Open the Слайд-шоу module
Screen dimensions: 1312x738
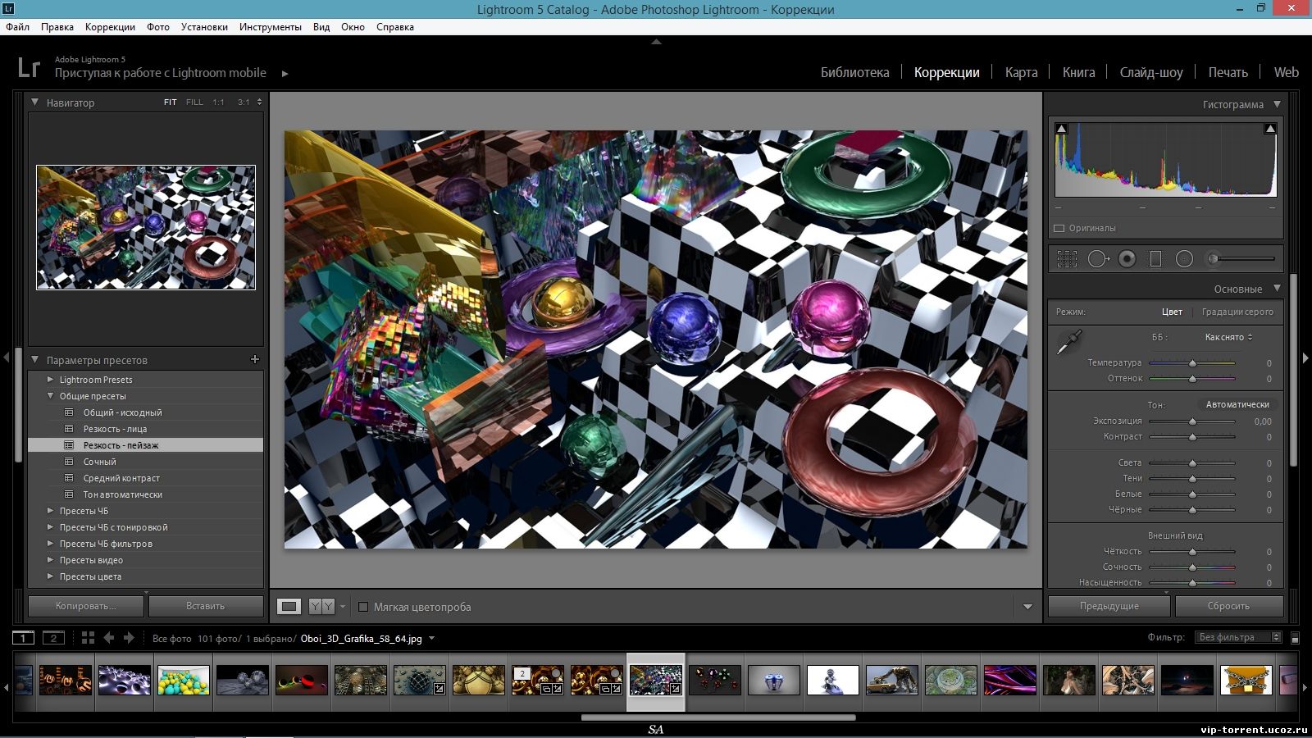coord(1151,72)
